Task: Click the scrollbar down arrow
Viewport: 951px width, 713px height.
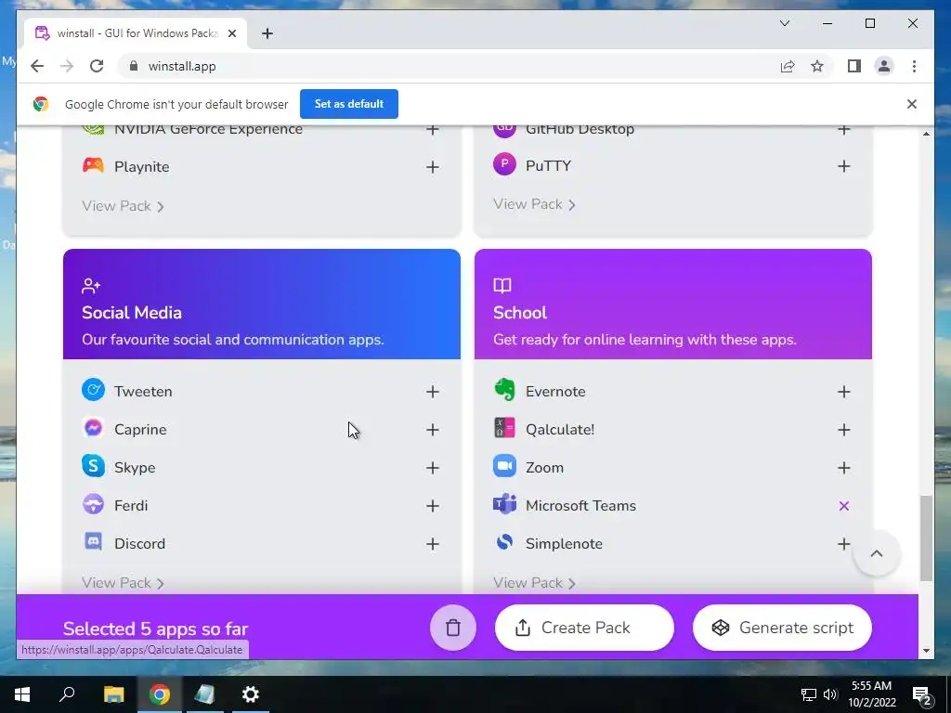Action: click(x=926, y=651)
